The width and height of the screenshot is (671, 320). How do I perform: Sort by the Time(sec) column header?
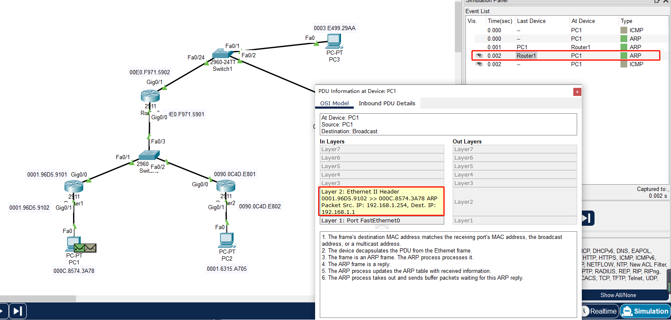[500, 21]
